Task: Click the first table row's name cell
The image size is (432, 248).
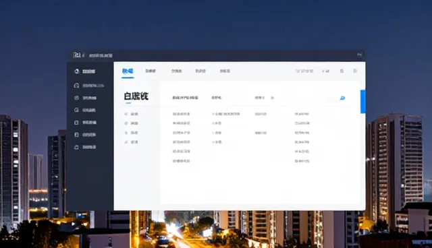Action: click(x=182, y=114)
